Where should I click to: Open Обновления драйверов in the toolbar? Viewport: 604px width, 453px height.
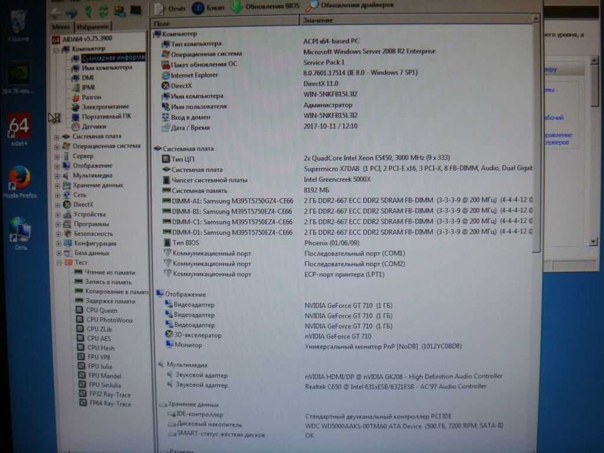click(x=350, y=5)
